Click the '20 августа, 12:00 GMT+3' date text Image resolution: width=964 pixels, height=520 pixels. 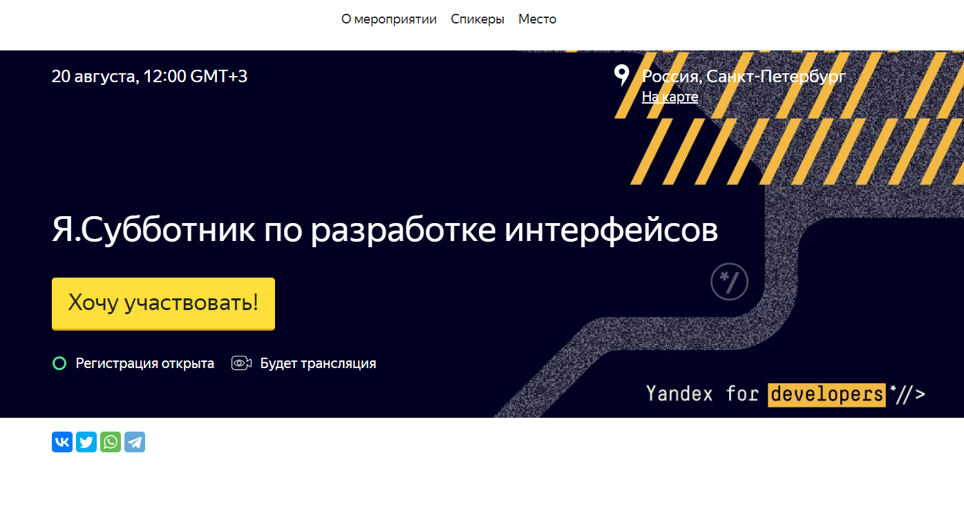click(149, 76)
